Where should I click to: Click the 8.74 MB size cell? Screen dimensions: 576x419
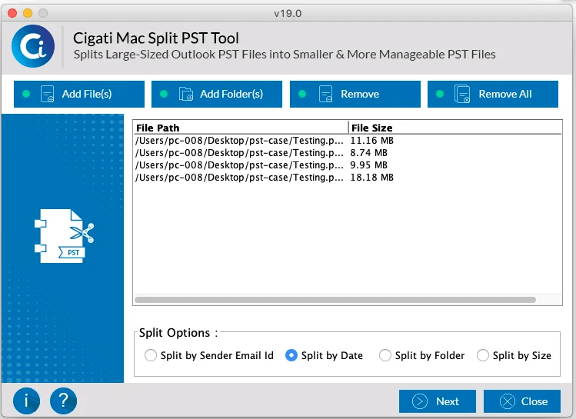369,153
